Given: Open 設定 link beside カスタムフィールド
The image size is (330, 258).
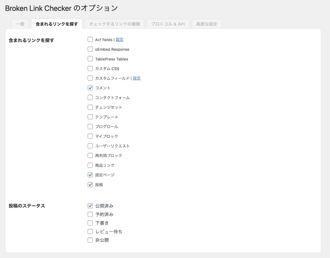Looking at the screenshot, I should tap(137, 78).
